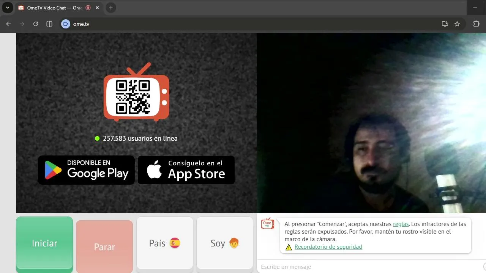
Task: Click the yellow warning triangle icon
Action: (x=289, y=247)
